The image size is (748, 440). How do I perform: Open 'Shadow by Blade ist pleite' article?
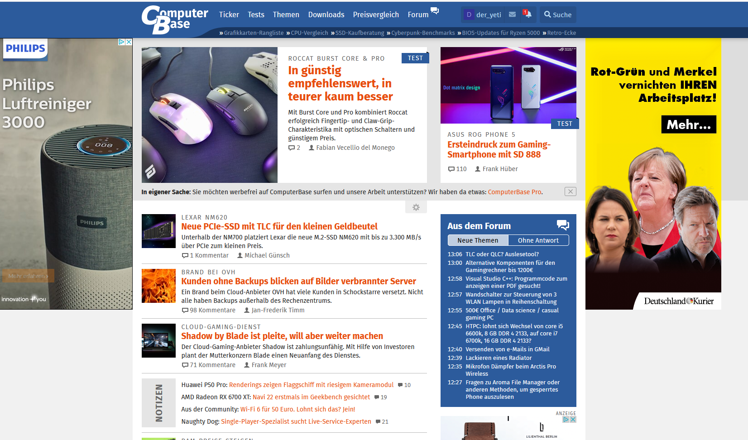(282, 336)
